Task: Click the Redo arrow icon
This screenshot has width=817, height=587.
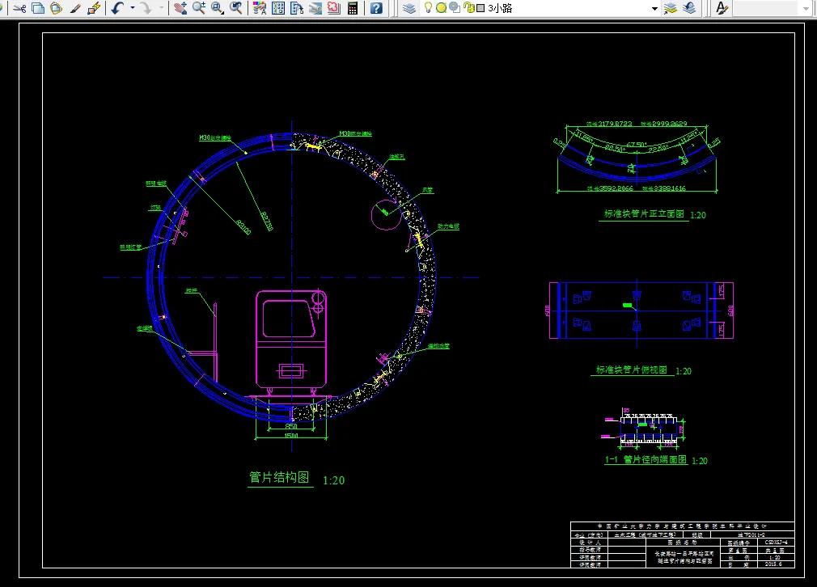Action: [x=146, y=8]
